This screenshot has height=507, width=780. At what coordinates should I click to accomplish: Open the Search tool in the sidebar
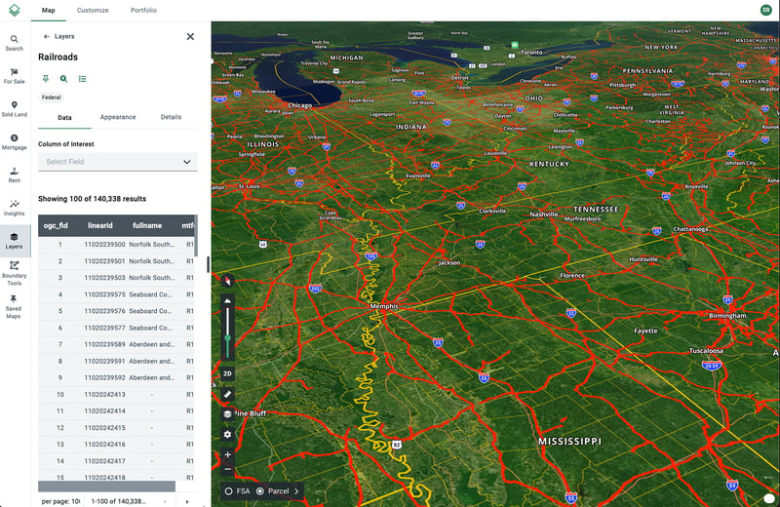pos(15,43)
